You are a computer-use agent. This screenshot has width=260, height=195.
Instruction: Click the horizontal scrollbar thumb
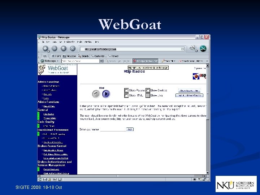tap(117, 176)
